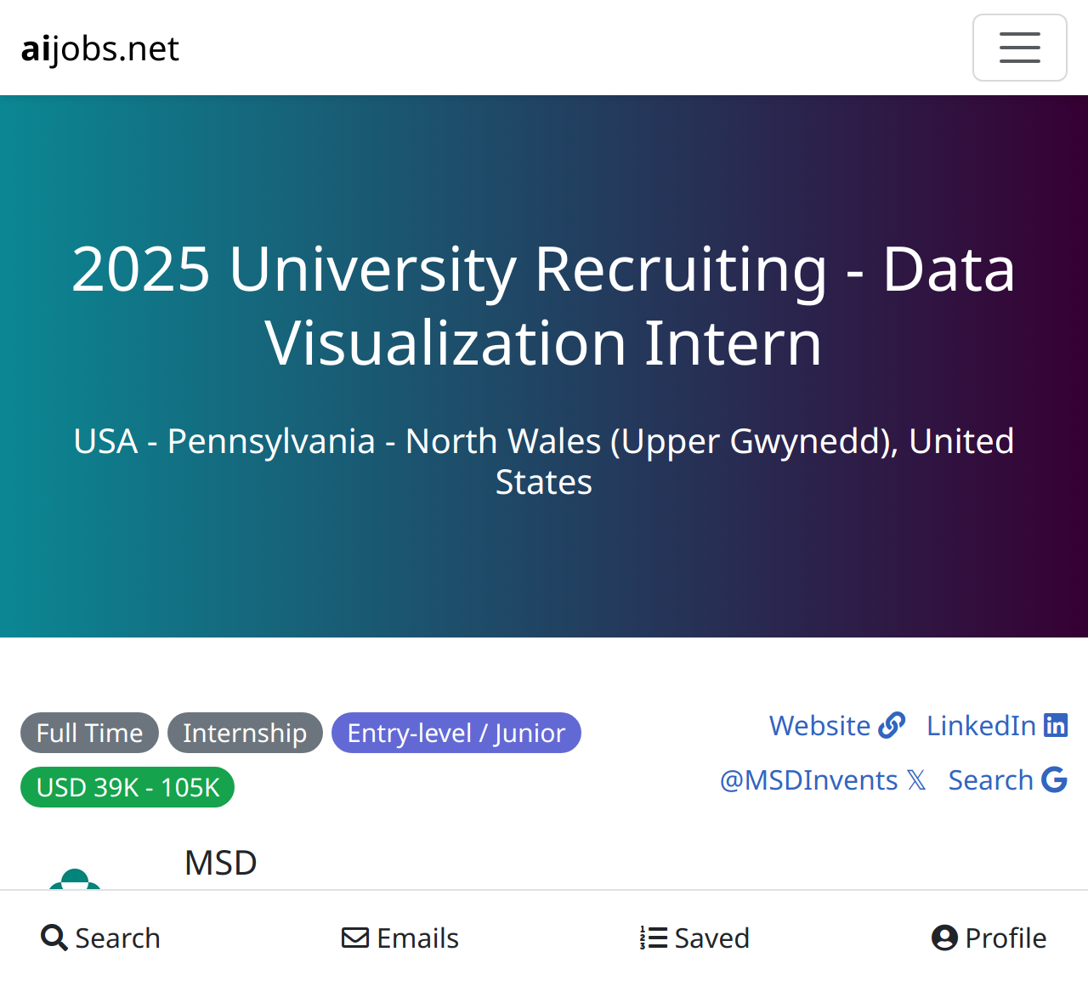Open the Emails tab in bottom bar

(399, 938)
